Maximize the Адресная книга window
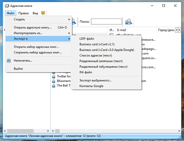The image size is (184, 141). click(163, 6)
